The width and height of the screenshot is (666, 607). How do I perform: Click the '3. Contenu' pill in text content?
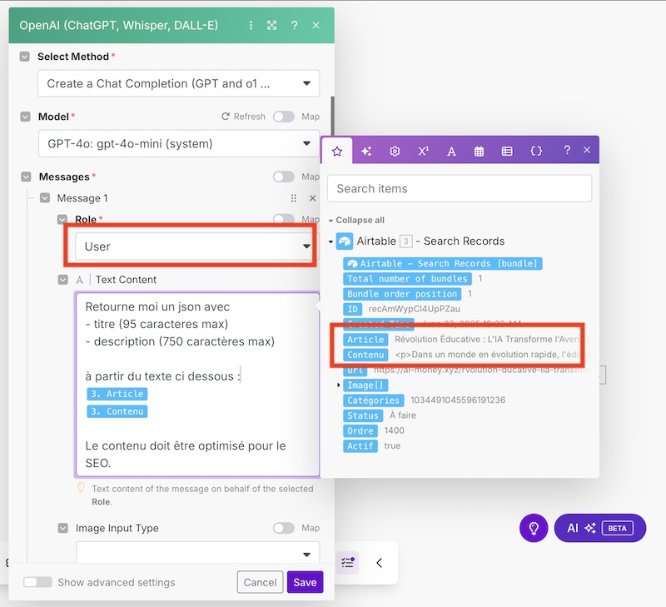[x=117, y=411]
